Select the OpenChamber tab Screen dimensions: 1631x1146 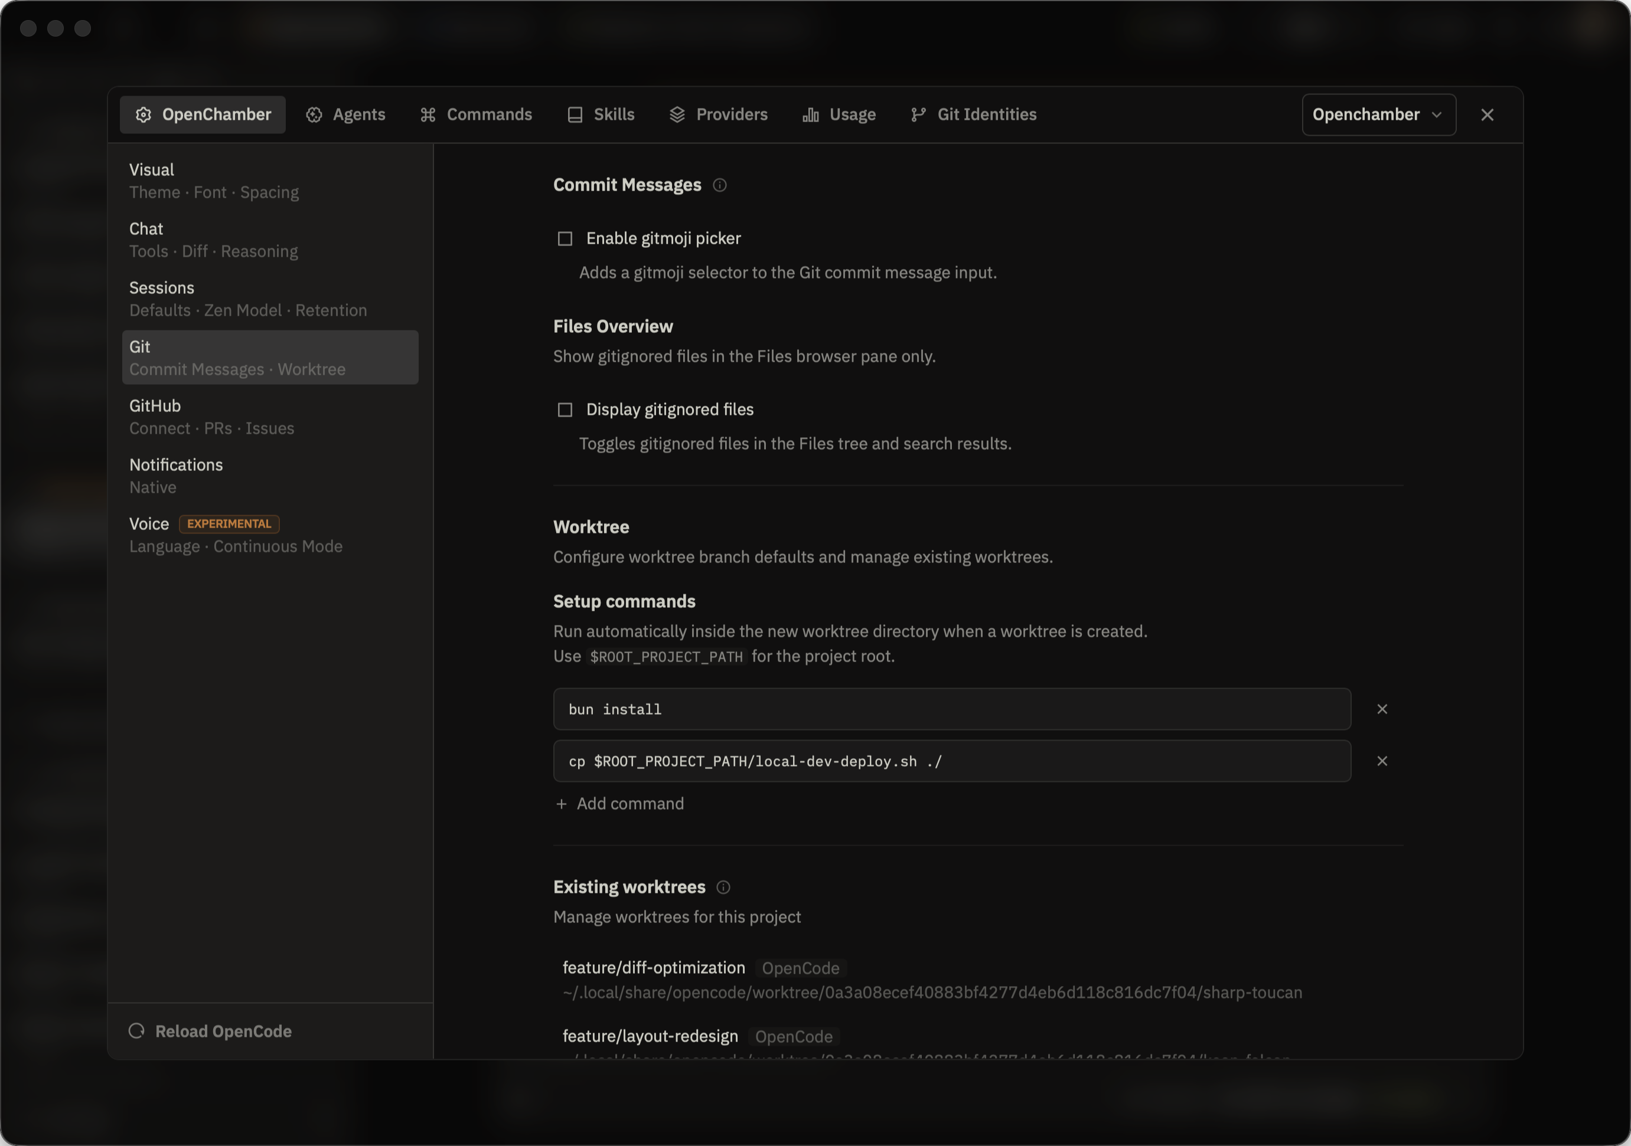coord(203,115)
